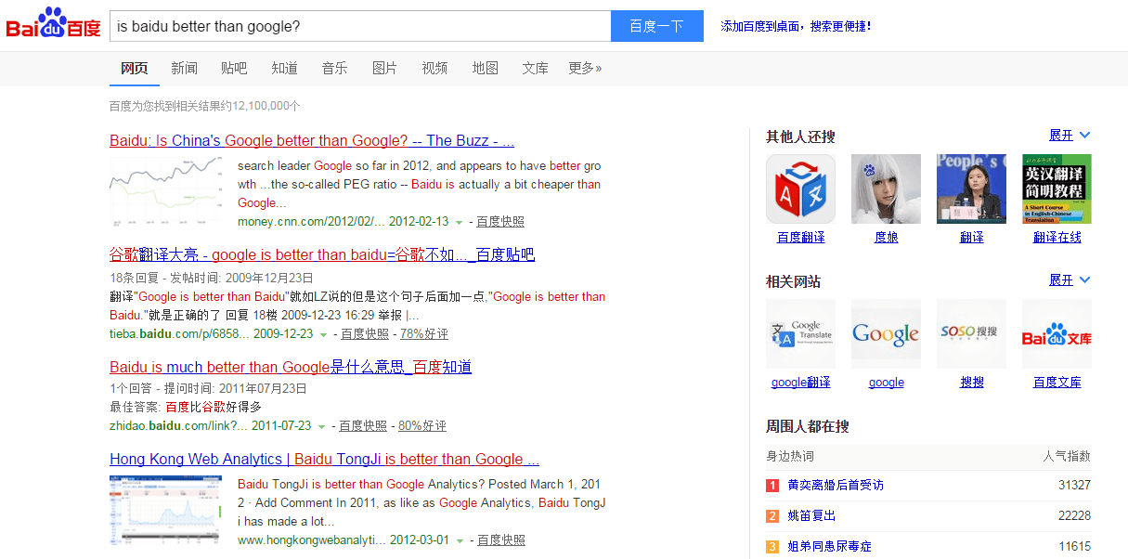The height and width of the screenshot is (559, 1128).
Task: Click the google翻译 text link
Action: click(x=800, y=383)
